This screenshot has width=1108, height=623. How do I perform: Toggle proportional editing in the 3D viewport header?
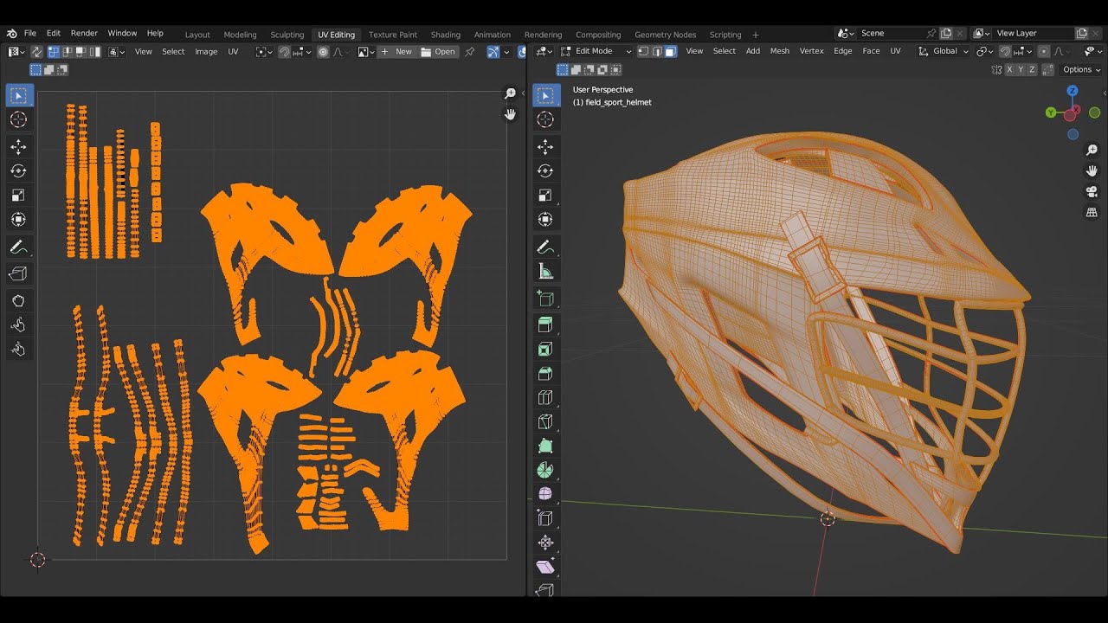(1044, 51)
